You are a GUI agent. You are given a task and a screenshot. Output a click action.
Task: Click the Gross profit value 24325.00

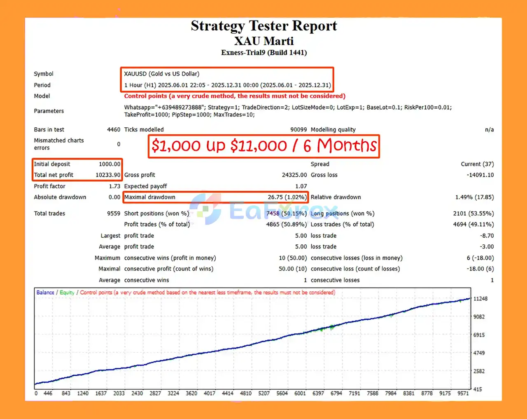pos(294,175)
